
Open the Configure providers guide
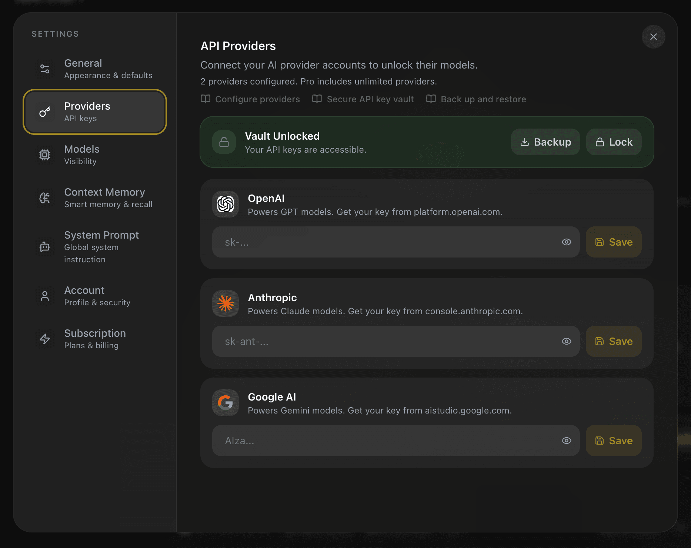point(250,99)
